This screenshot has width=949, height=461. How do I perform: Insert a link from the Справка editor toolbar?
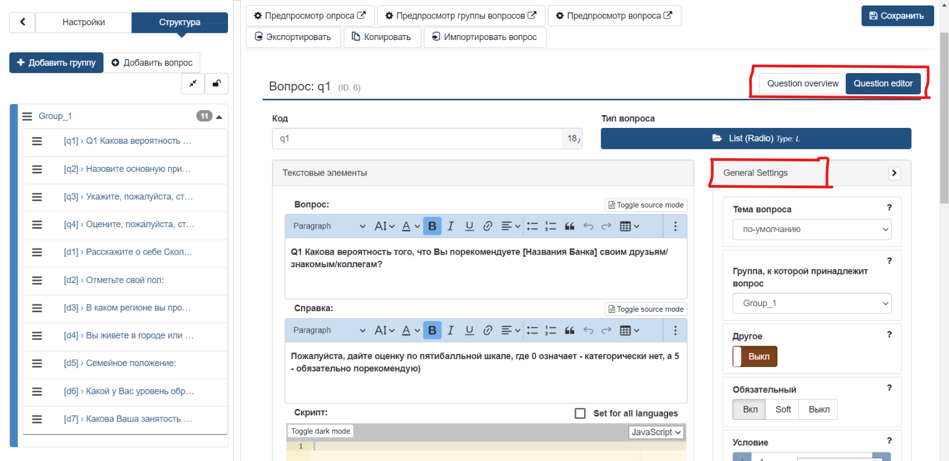pos(487,330)
